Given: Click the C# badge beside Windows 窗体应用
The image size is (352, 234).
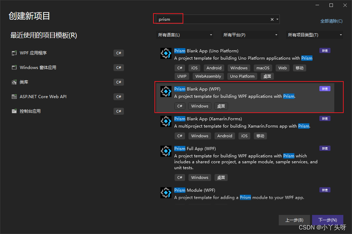Looking at the screenshot, I should [x=119, y=68].
